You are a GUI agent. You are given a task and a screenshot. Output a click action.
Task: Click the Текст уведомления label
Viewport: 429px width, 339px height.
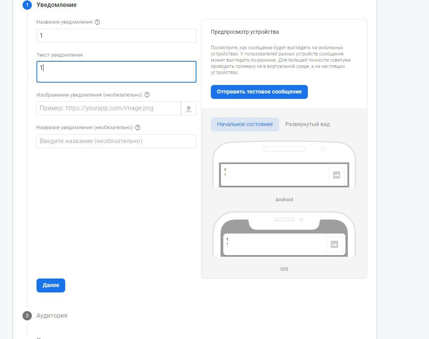pos(60,55)
